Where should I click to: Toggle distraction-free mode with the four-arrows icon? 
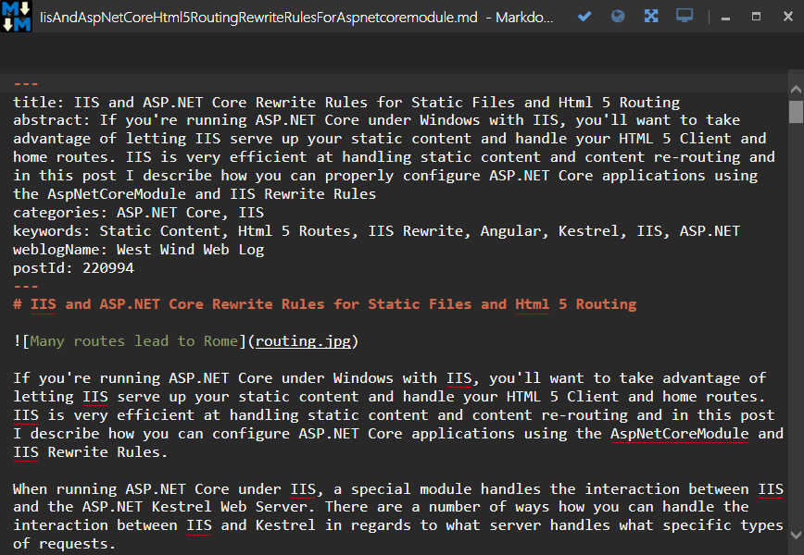click(x=651, y=17)
